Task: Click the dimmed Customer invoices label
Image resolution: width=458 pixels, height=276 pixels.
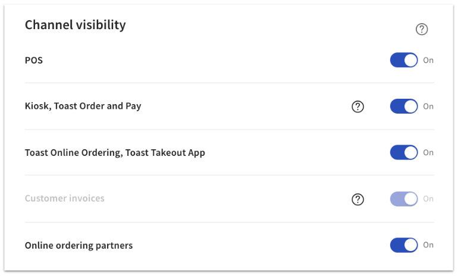Action: [x=64, y=199]
